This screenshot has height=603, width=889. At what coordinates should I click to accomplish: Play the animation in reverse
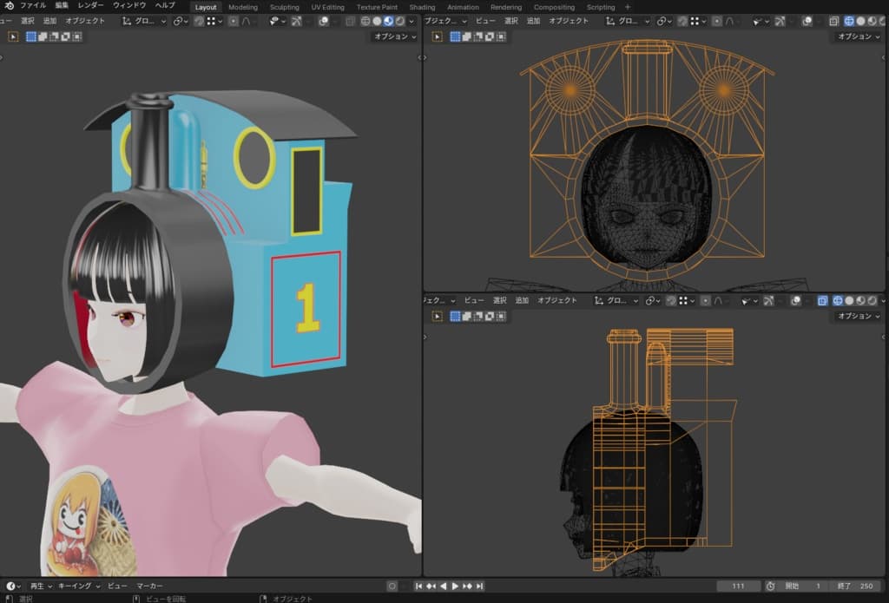tap(444, 586)
